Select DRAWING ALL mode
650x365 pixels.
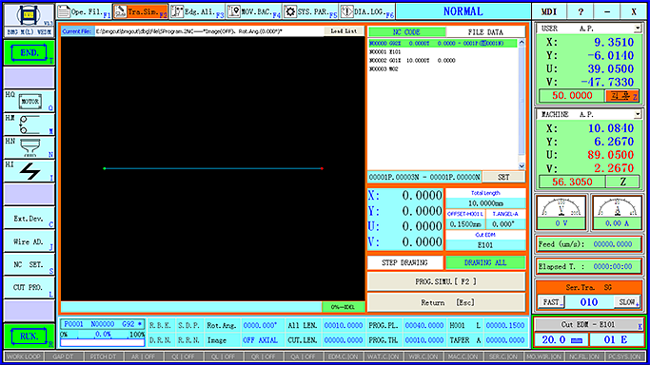coord(485,262)
